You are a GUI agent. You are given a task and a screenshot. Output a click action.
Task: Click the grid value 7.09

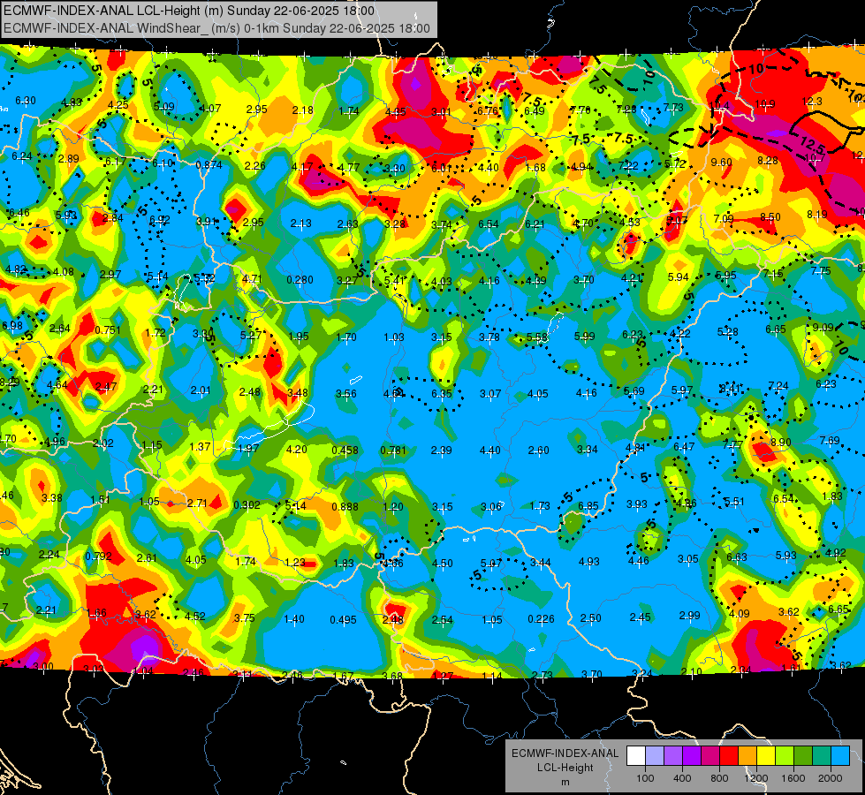(x=724, y=219)
